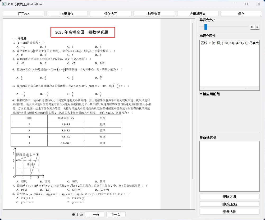Open the 批量操作 batch operations dialog

pyautogui.click(x=67, y=13)
